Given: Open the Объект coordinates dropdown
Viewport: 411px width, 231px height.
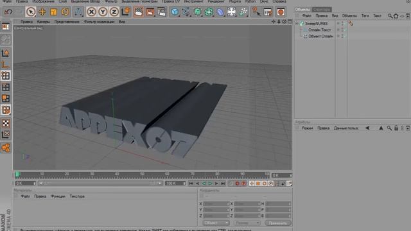Looking at the screenshot, I should (x=216, y=223).
